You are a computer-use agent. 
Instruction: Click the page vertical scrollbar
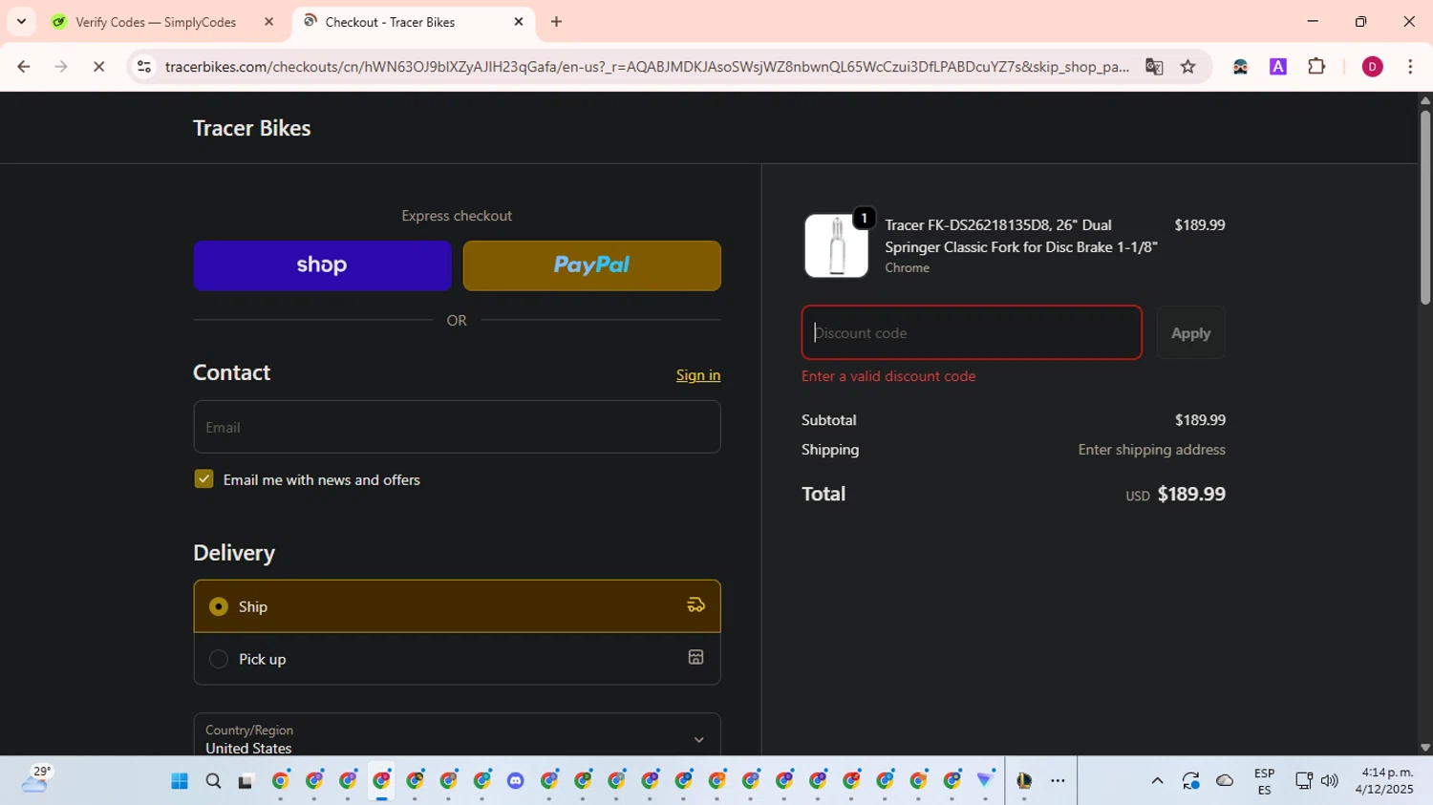click(x=1425, y=208)
